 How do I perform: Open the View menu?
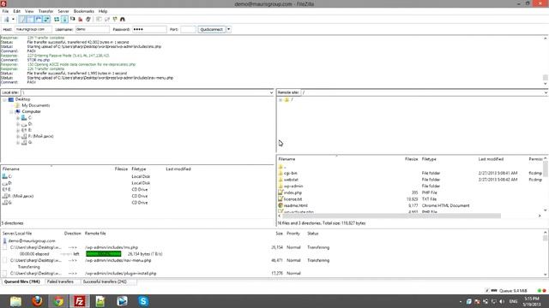29,11
